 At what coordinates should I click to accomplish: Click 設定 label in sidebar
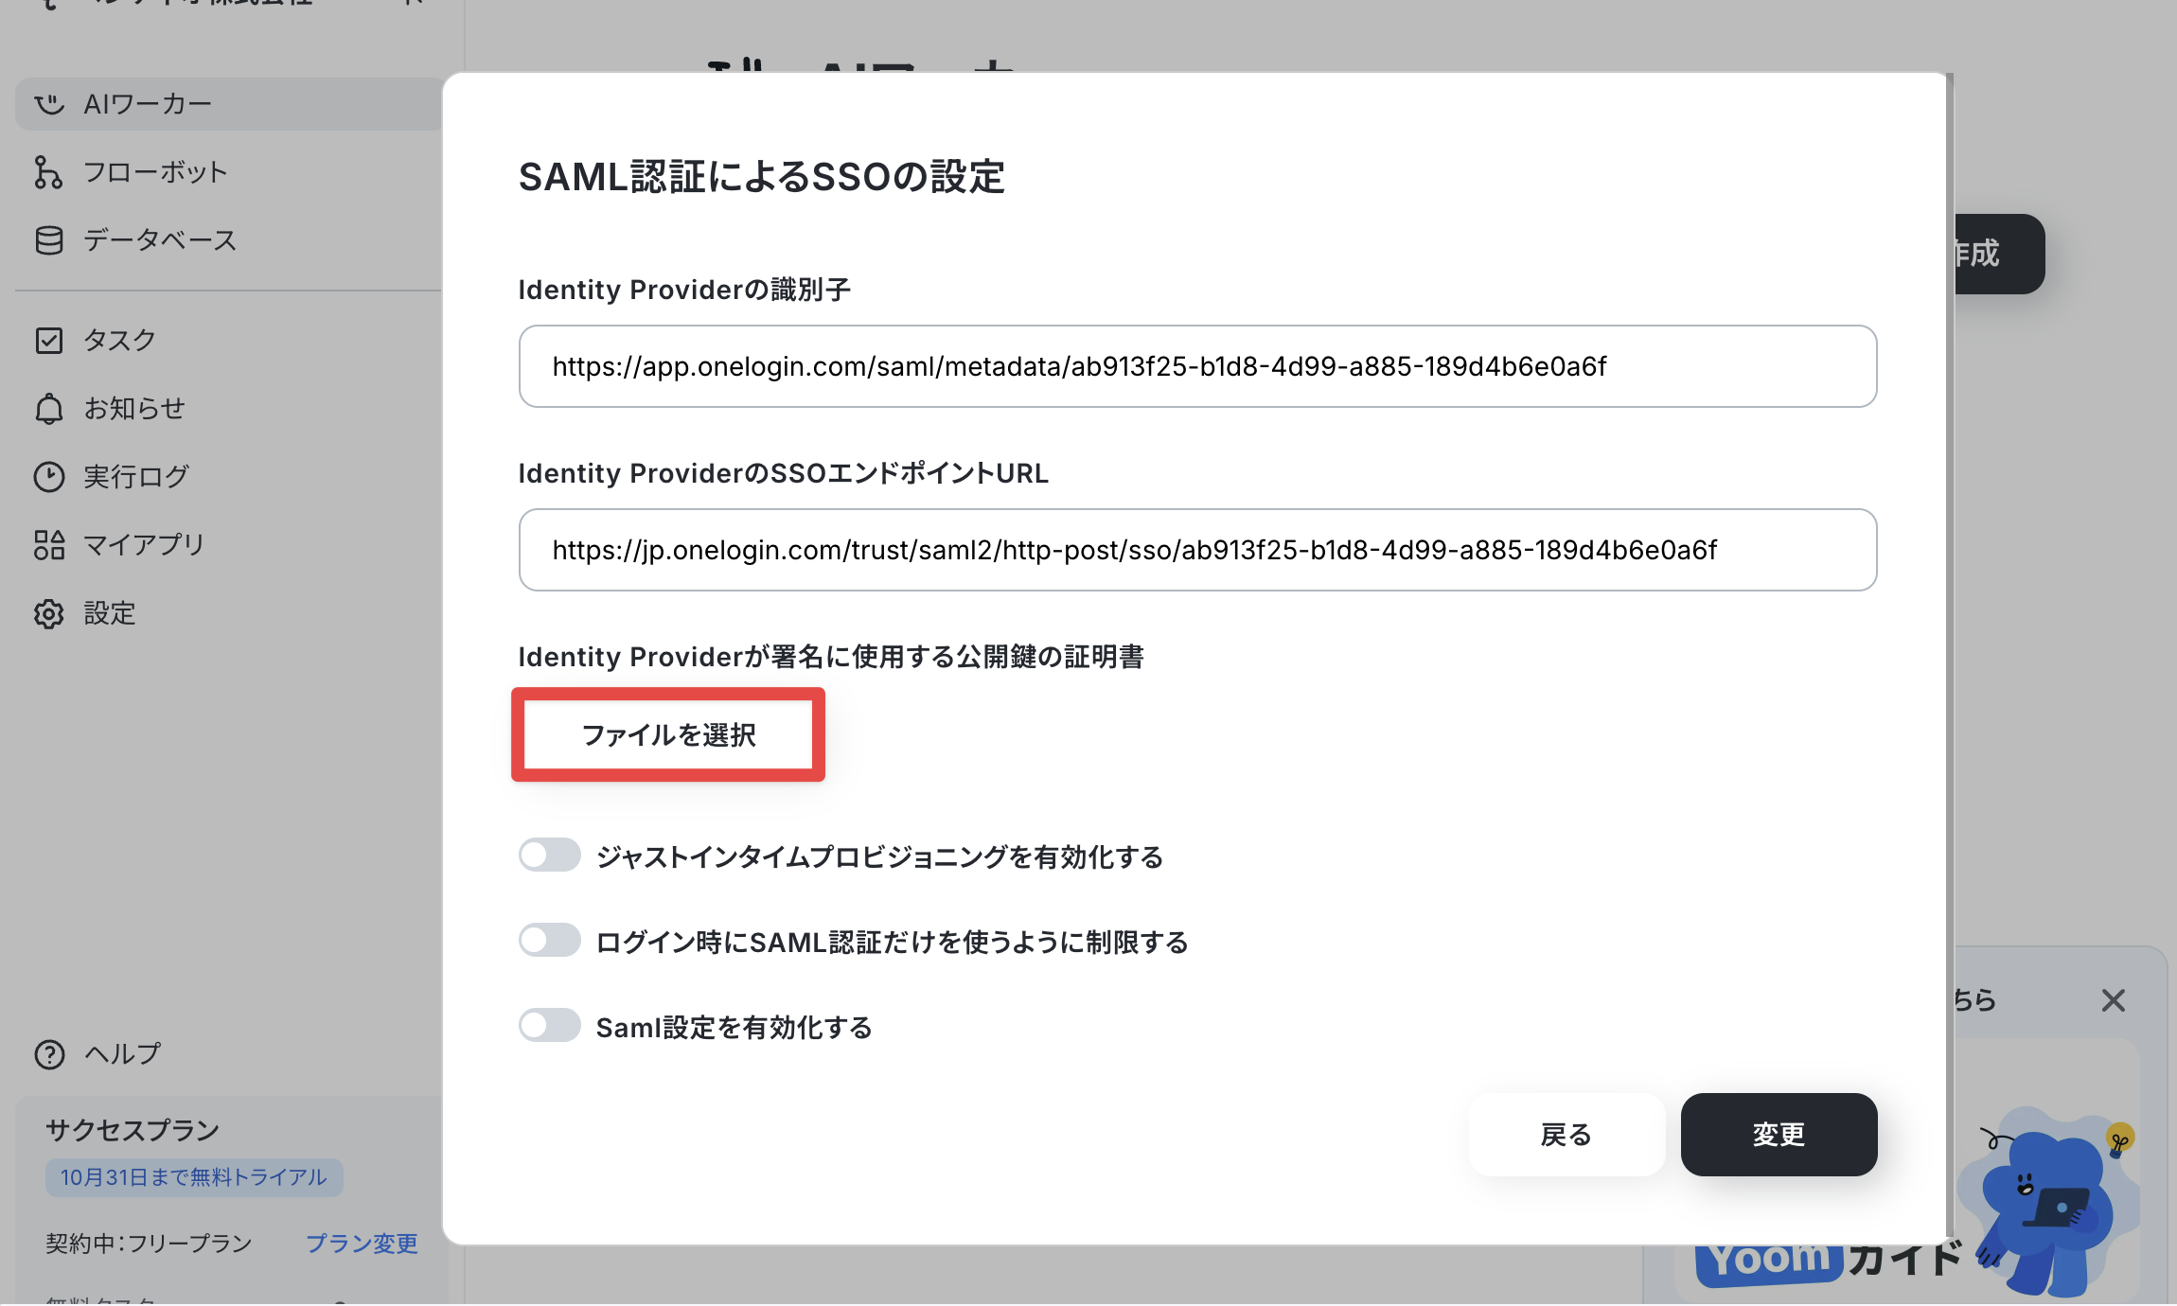[x=110, y=614]
